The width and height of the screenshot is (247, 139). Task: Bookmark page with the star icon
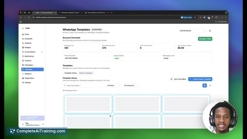click(195, 18)
